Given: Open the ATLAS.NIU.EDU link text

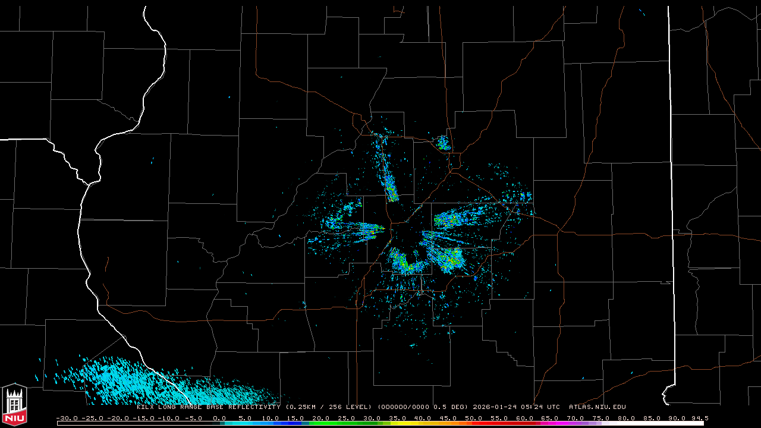Looking at the screenshot, I should pyautogui.click(x=597, y=407).
